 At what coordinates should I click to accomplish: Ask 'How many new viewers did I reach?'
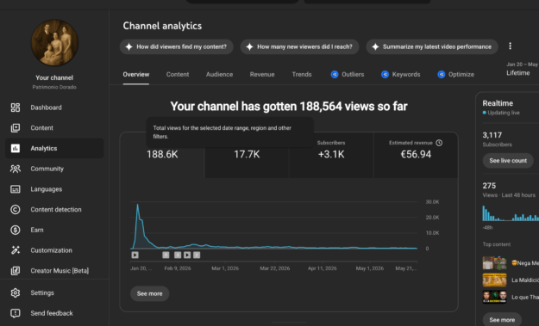[x=299, y=46]
